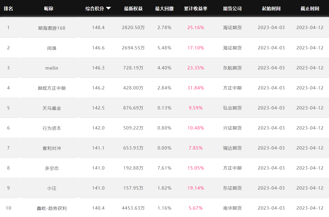Click the 排名 column header
This screenshot has width=329, height=217.
(9, 9)
